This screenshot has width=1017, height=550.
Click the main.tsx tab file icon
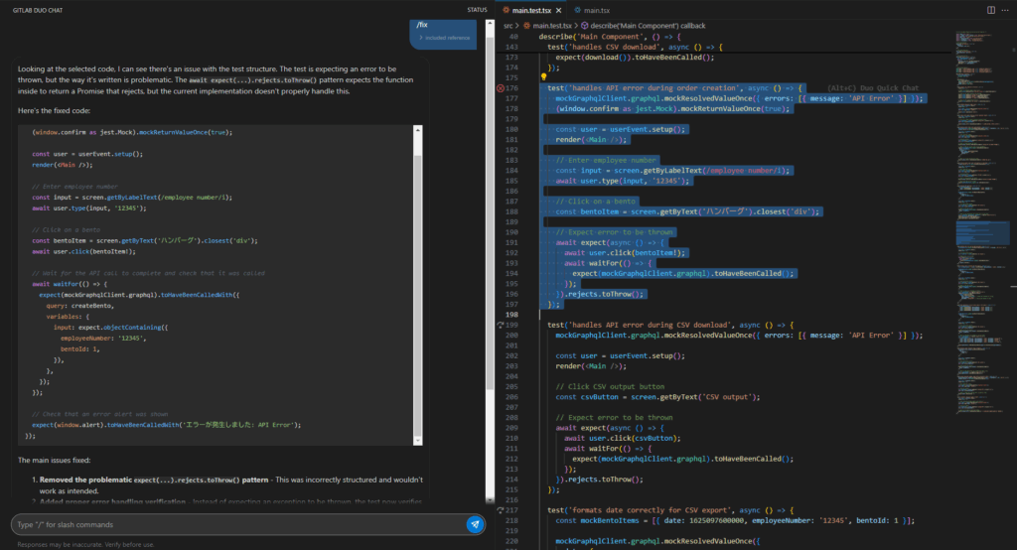pyautogui.click(x=577, y=10)
